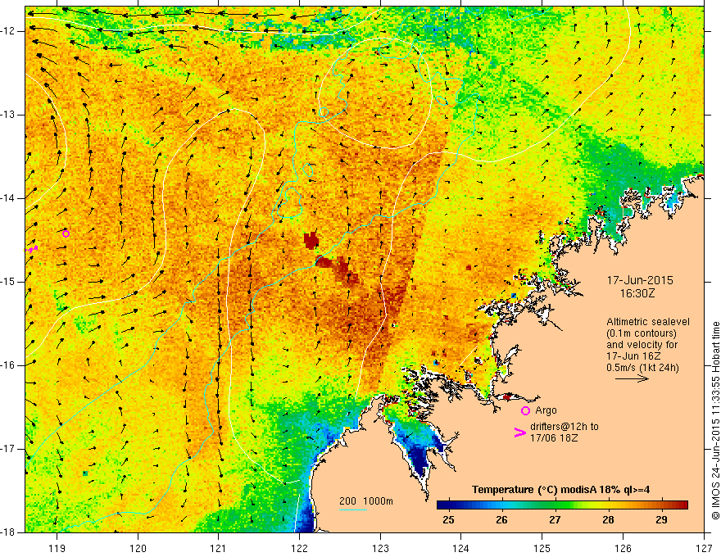Click the text '(0.1m contours)'
Viewport: 721px width, 557px height.
pyautogui.click(x=641, y=333)
